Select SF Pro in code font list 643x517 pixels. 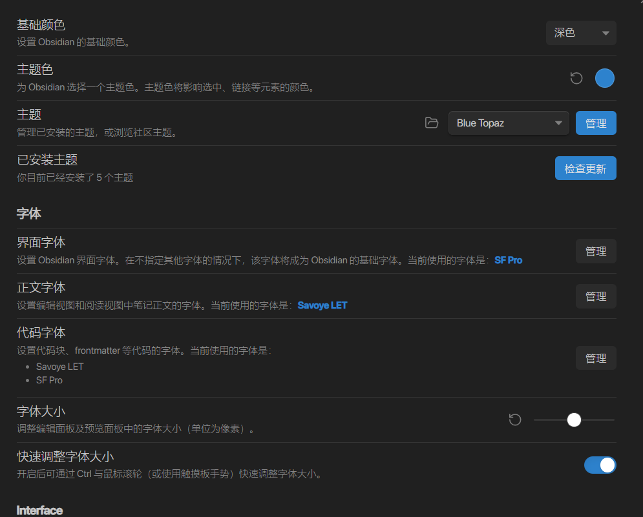click(x=49, y=380)
